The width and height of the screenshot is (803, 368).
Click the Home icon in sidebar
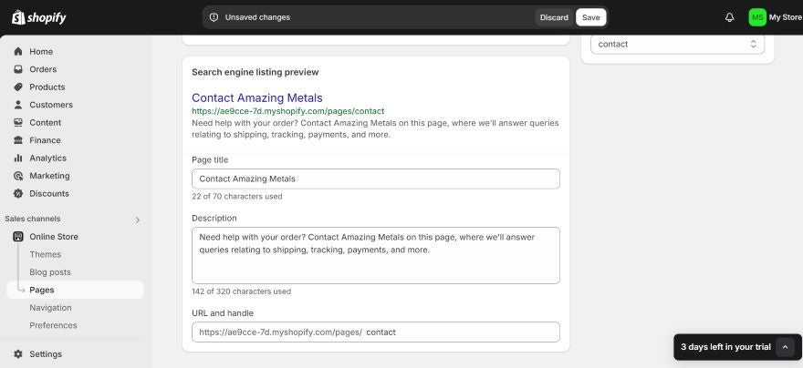[x=18, y=52]
